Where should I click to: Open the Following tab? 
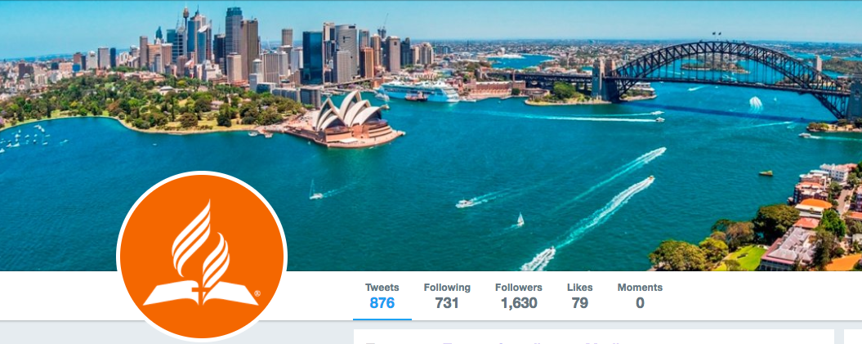click(447, 296)
